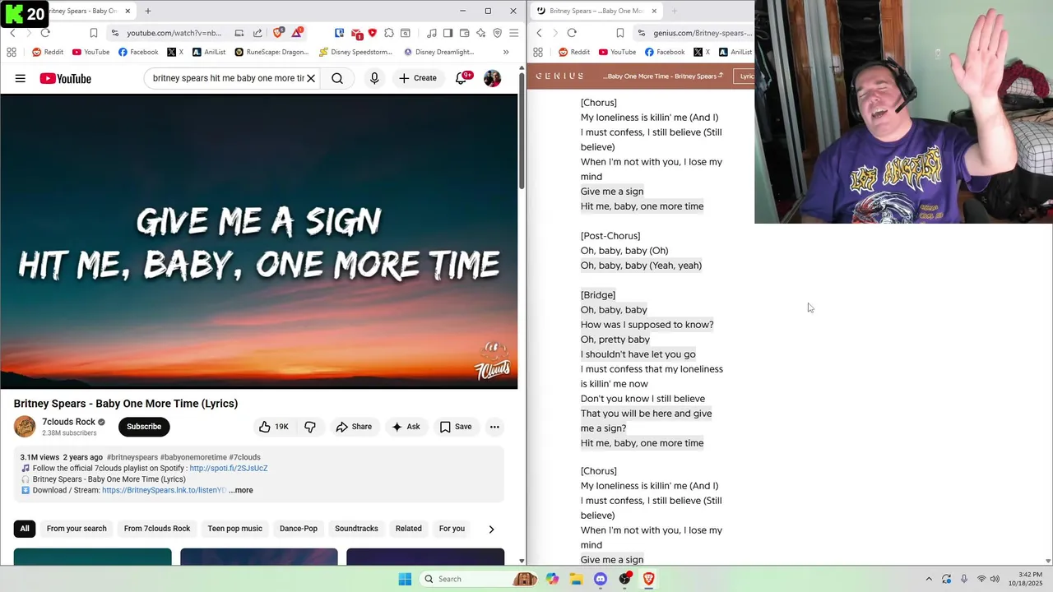Select the For you filter chip
The height and width of the screenshot is (592, 1053).
point(452,529)
